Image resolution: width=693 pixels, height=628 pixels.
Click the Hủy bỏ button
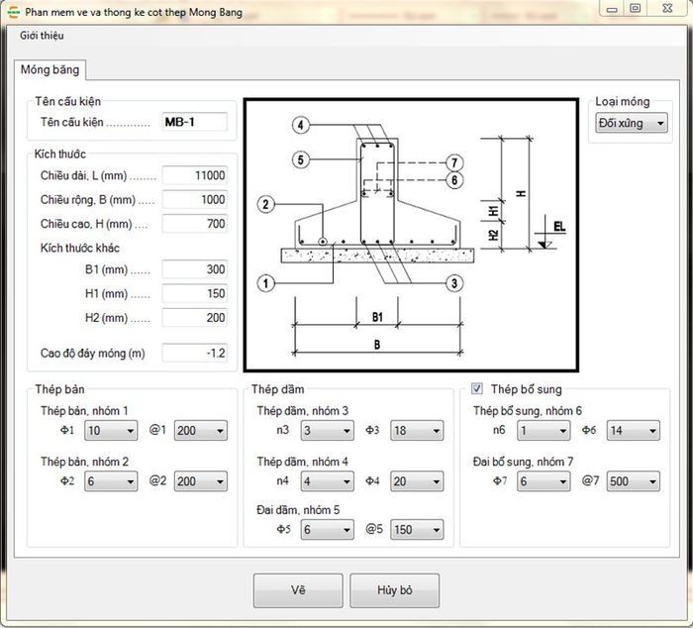pyautogui.click(x=395, y=590)
